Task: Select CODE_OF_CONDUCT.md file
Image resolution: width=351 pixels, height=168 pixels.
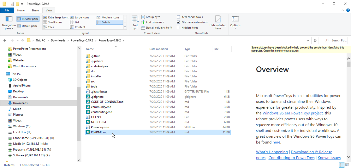Action: pyautogui.click(x=158, y=102)
